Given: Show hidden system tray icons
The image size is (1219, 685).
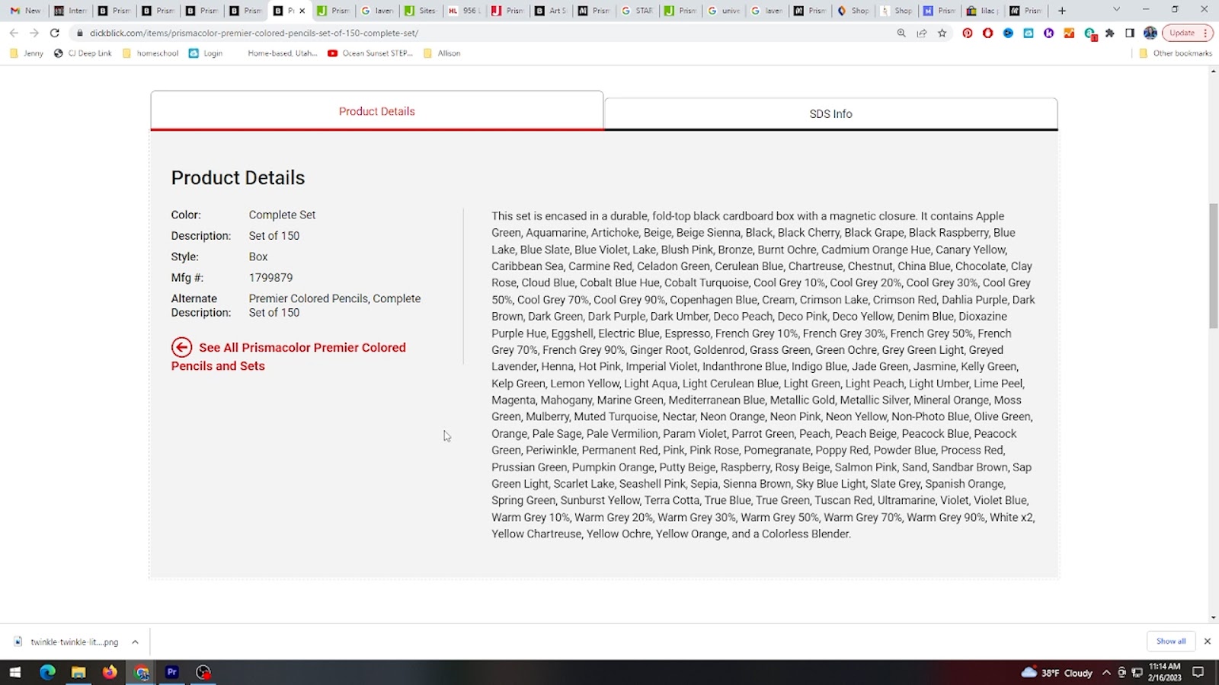Looking at the screenshot, I should 1106,672.
